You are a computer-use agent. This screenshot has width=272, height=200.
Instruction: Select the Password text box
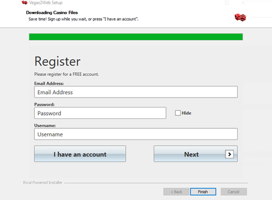pos(100,113)
